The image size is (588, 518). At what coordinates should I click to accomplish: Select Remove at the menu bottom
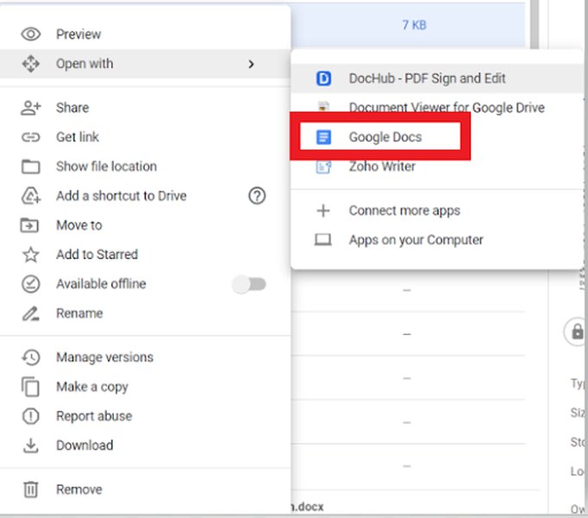pos(145,490)
